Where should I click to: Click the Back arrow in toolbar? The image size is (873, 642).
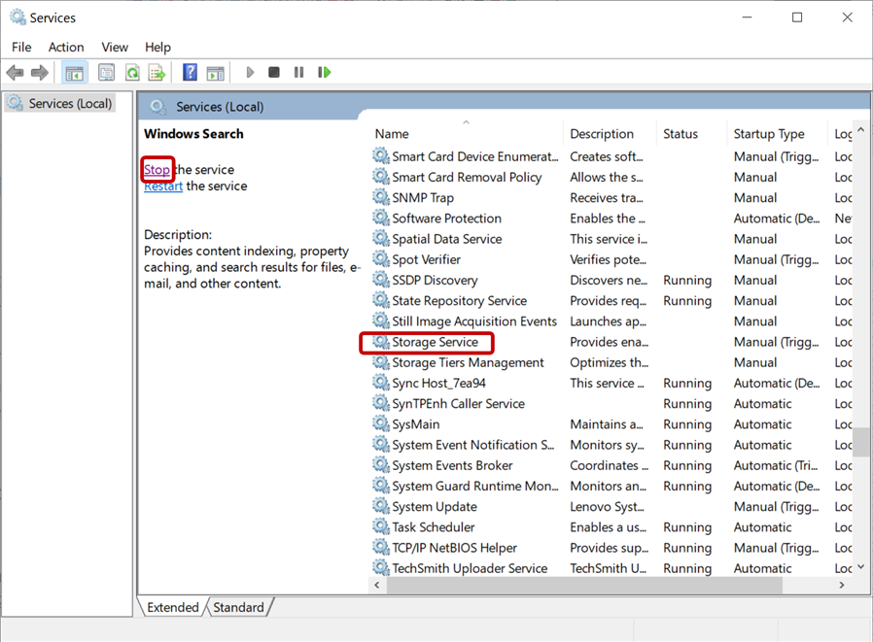[x=15, y=73]
